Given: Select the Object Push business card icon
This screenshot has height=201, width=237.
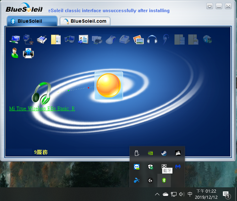Looking at the screenshot, I should pyautogui.click(x=83, y=39).
